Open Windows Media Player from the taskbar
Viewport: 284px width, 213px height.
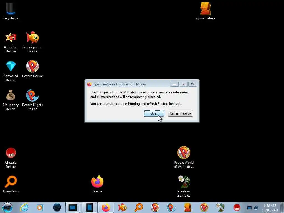click(40, 207)
